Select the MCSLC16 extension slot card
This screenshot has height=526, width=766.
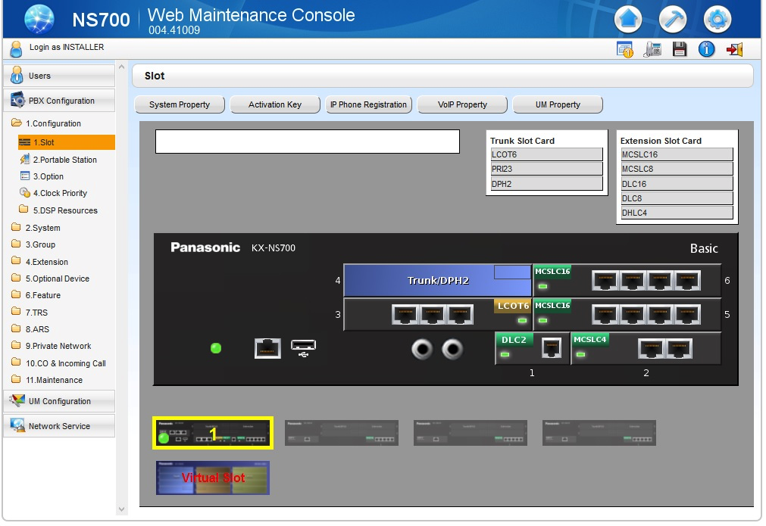[677, 154]
